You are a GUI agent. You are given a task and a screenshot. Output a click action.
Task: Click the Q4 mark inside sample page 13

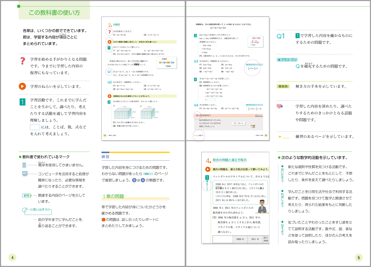(196, 105)
